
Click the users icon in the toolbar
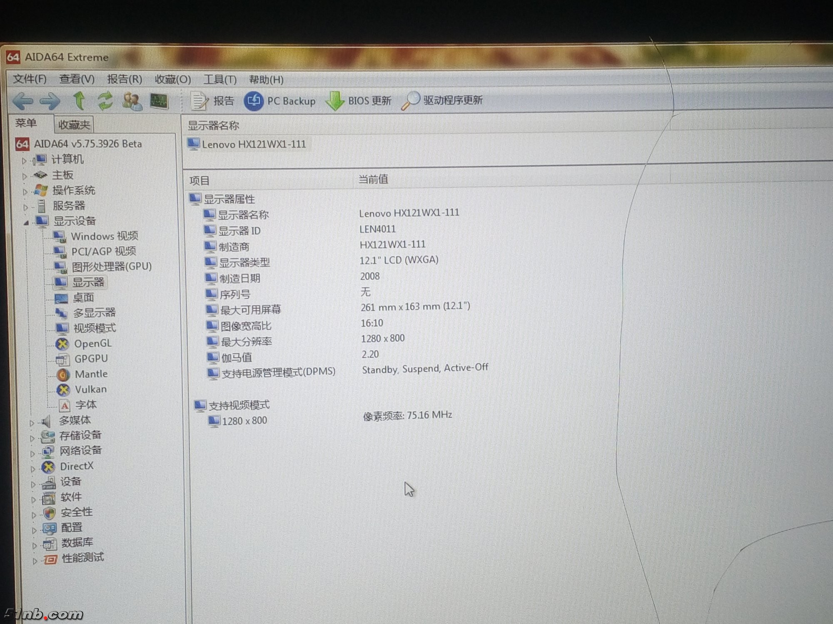click(x=132, y=101)
